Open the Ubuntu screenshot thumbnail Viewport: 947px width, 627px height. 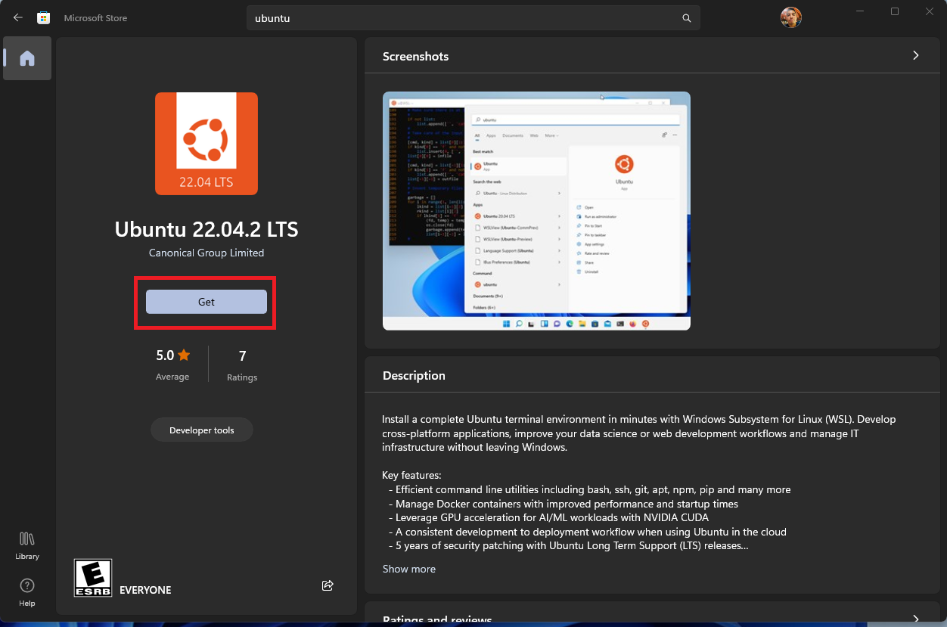pos(536,211)
